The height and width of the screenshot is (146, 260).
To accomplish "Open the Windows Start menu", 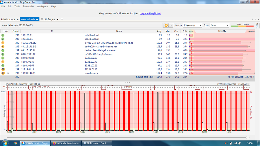I will click(5, 143).
